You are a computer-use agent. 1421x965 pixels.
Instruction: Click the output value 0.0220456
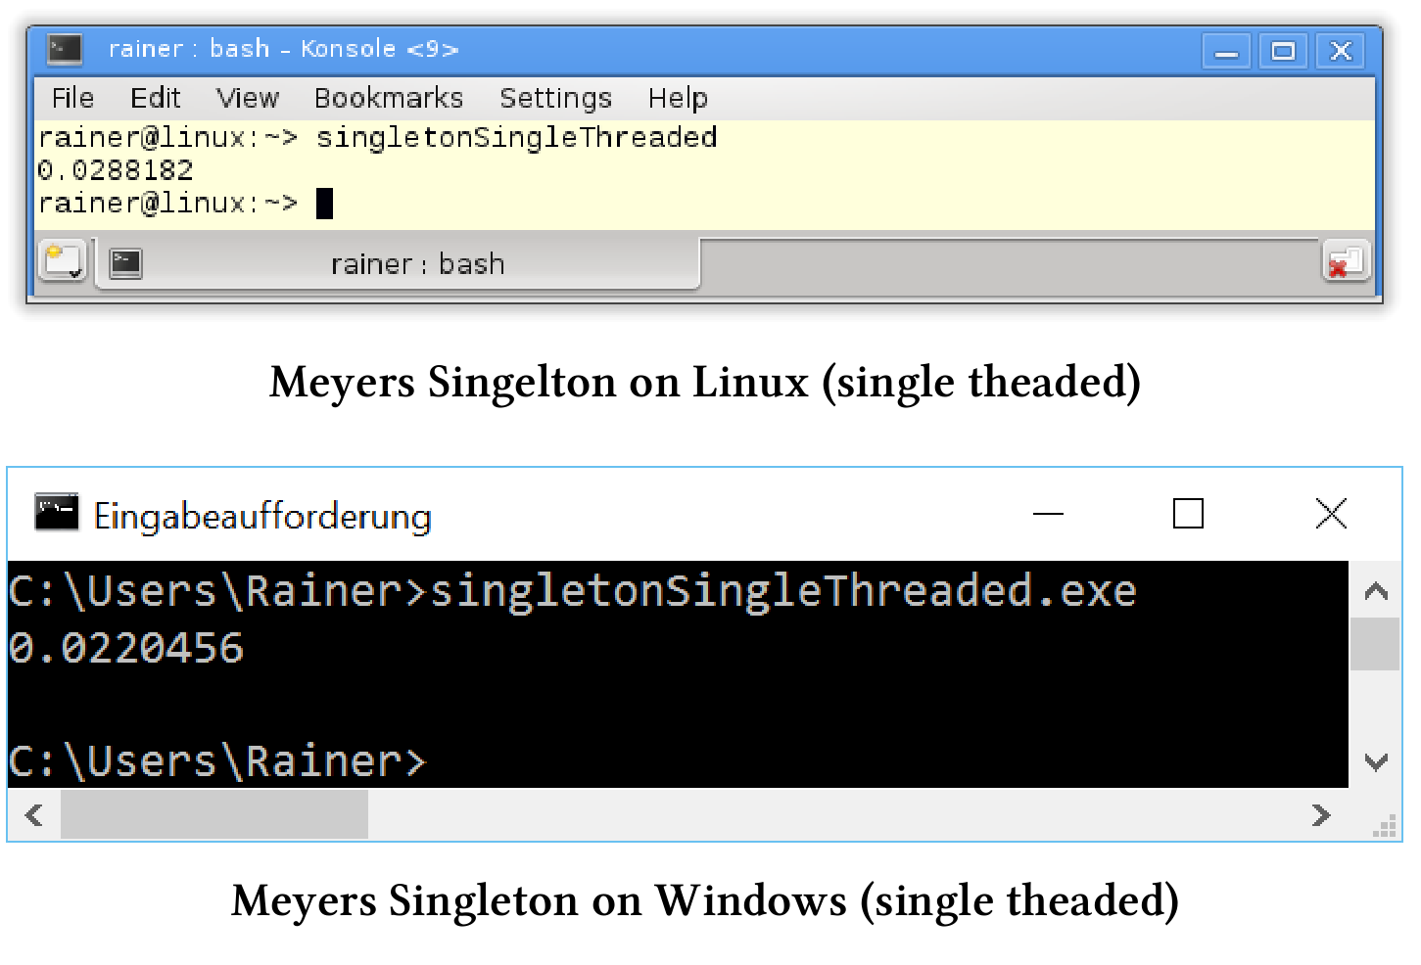tap(125, 649)
